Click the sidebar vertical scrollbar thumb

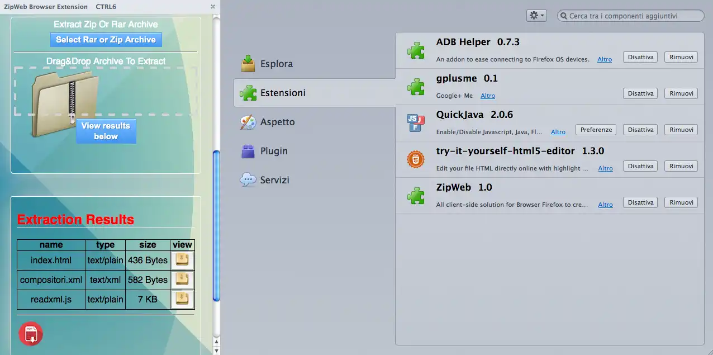pyautogui.click(x=217, y=226)
